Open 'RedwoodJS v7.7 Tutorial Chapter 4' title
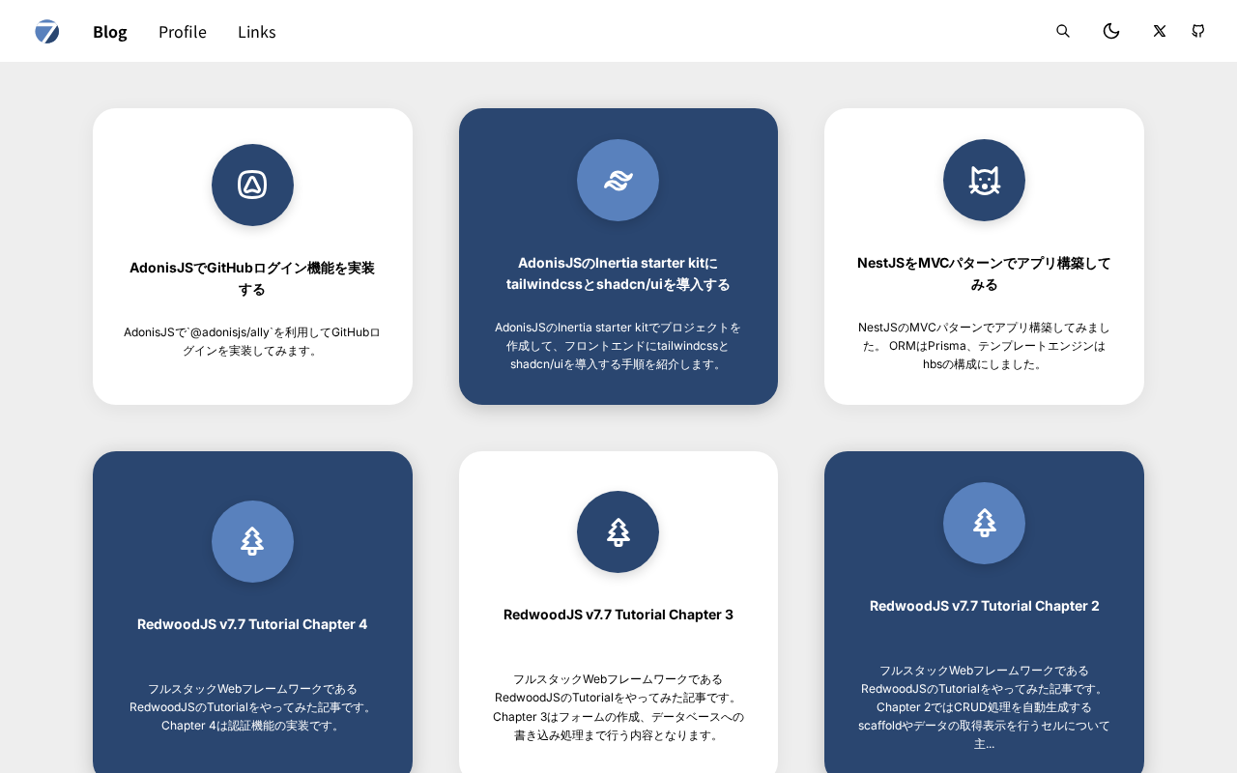This screenshot has width=1237, height=773. tap(252, 624)
